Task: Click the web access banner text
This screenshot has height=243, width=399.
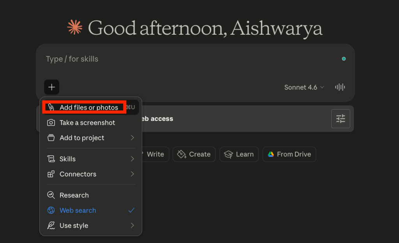Action: 157,119
